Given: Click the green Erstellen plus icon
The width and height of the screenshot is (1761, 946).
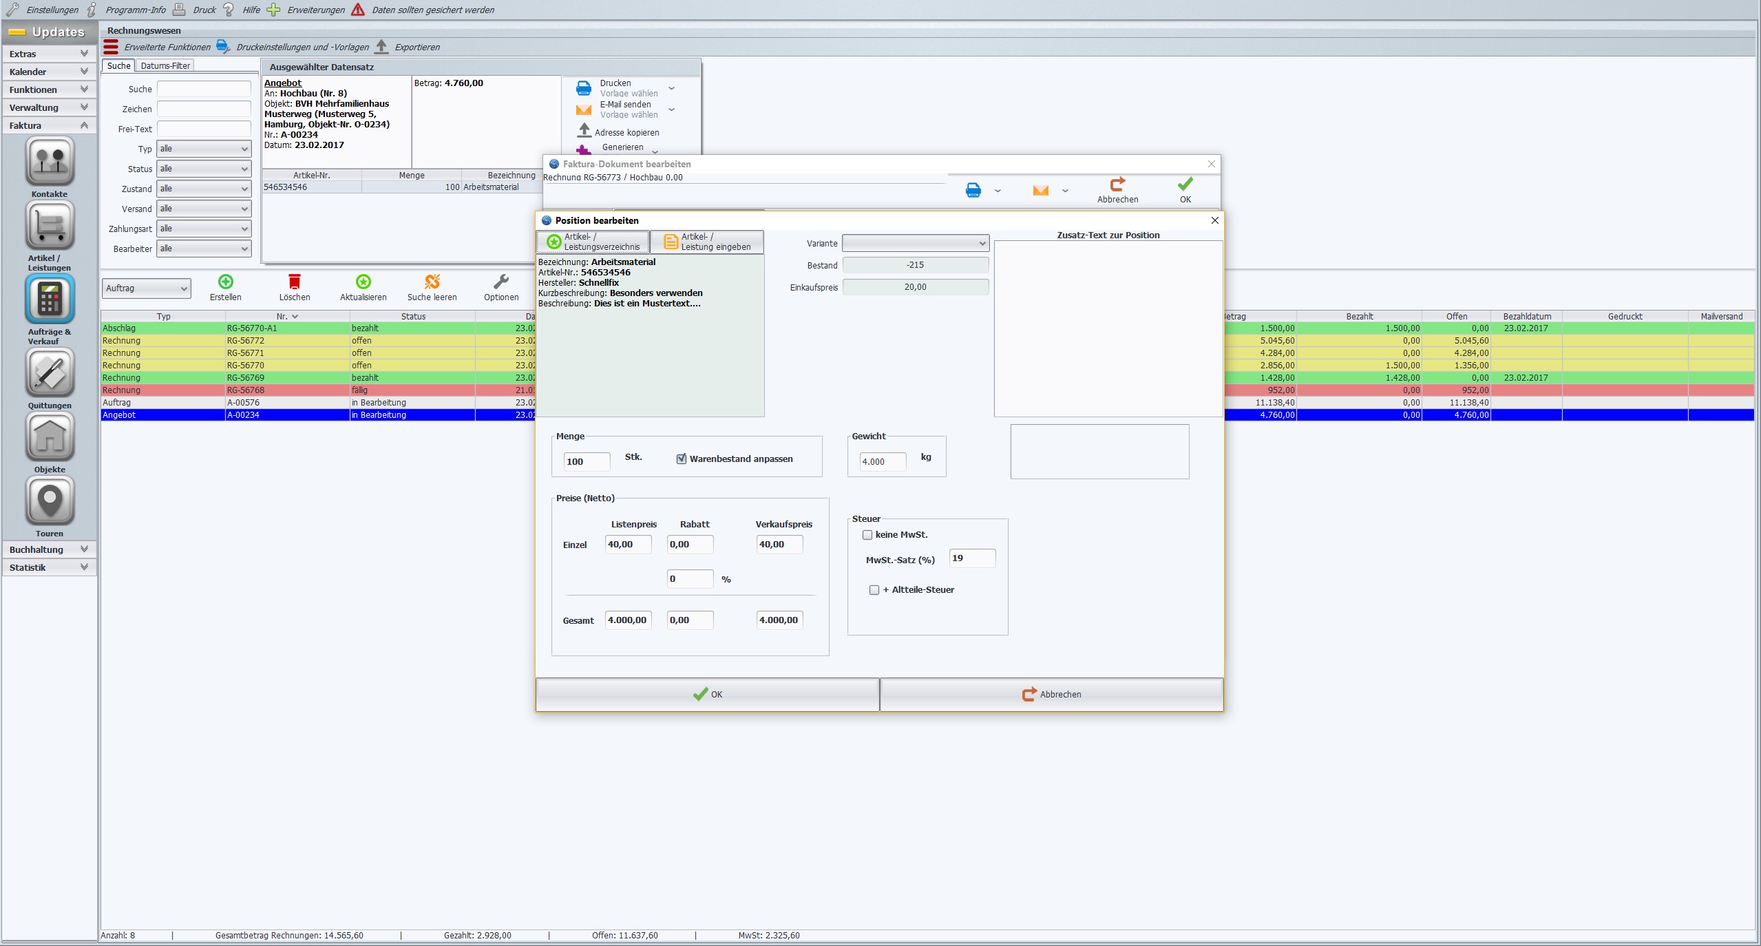Looking at the screenshot, I should [x=225, y=282].
